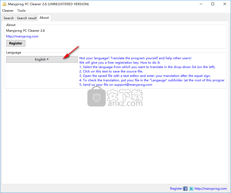The height and width of the screenshot is (193, 231).
Task: Maximize the Manyprog PC Cleaner window
Action: pyautogui.click(x=213, y=4)
